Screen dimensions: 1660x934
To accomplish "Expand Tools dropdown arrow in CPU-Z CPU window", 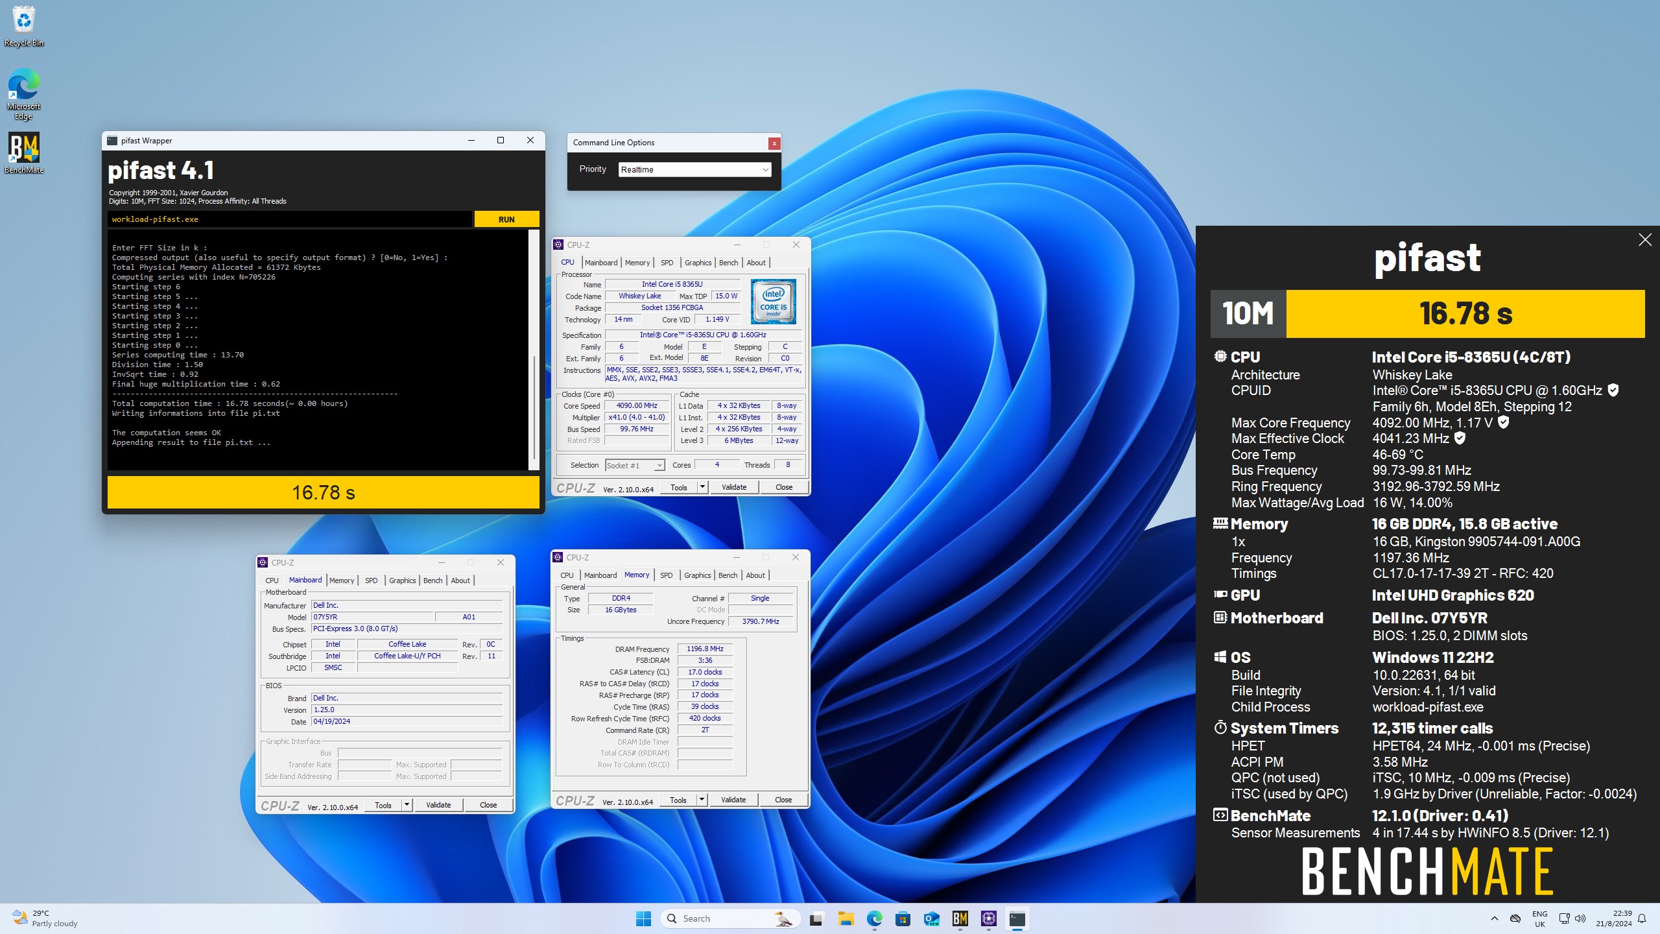I will coord(702,487).
